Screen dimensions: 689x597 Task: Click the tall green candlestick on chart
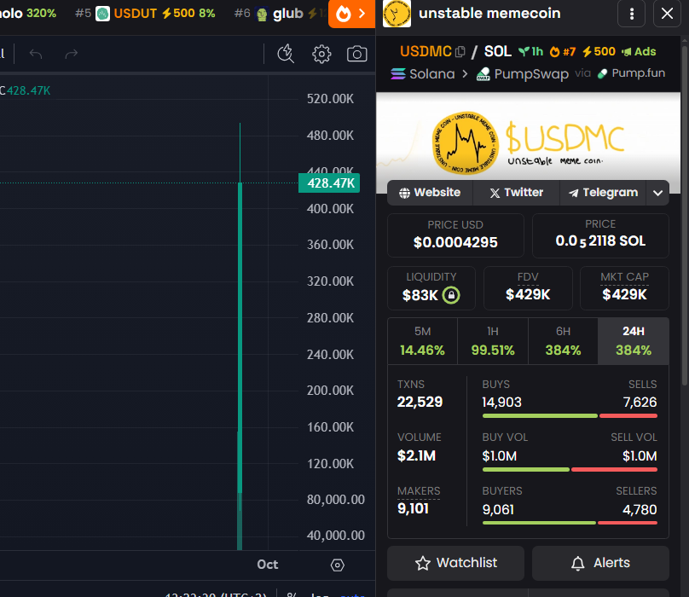[240, 339]
